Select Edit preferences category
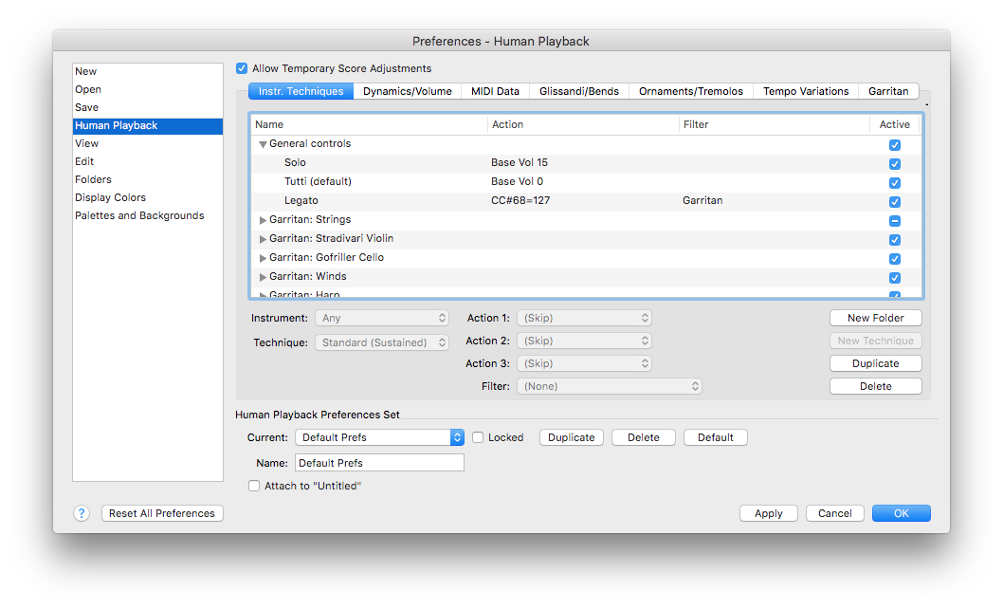The image size is (1003, 609). [x=148, y=161]
